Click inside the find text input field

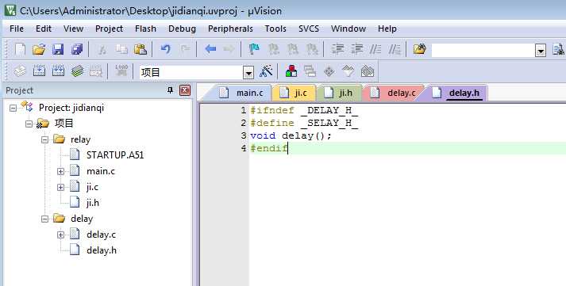tap(483, 51)
